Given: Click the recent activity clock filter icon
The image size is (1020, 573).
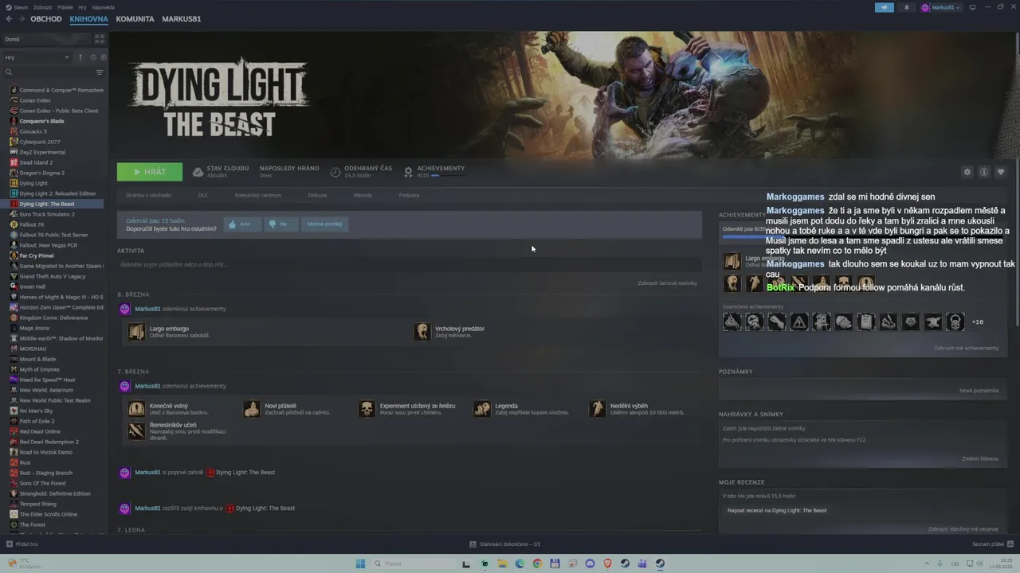Looking at the screenshot, I should pos(93,57).
